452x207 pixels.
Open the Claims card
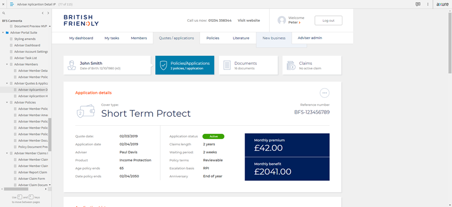click(x=312, y=65)
